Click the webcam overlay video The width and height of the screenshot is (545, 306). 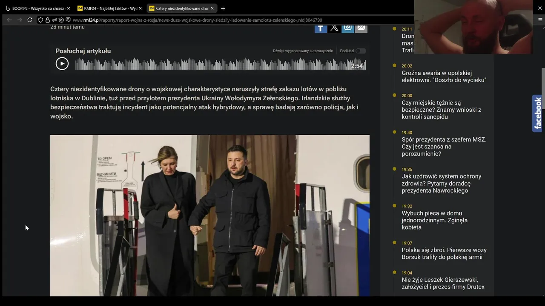473,27
